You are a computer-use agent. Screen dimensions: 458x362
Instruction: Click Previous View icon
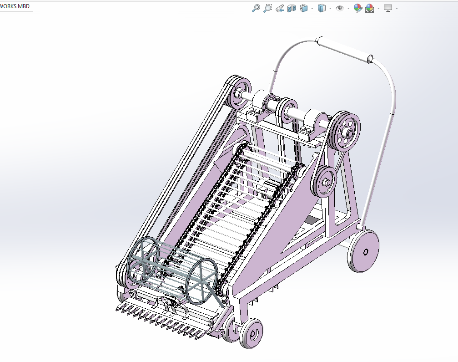pyautogui.click(x=280, y=8)
